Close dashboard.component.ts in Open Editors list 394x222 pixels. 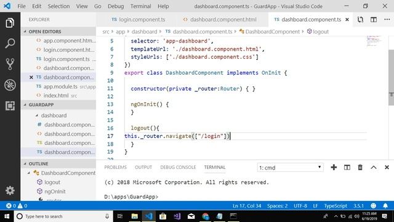pyautogui.click(x=31, y=77)
